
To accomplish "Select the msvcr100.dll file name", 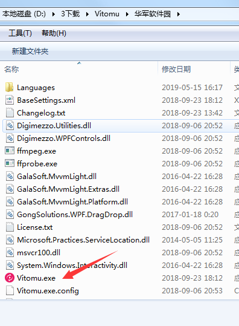I will tap(39, 252).
